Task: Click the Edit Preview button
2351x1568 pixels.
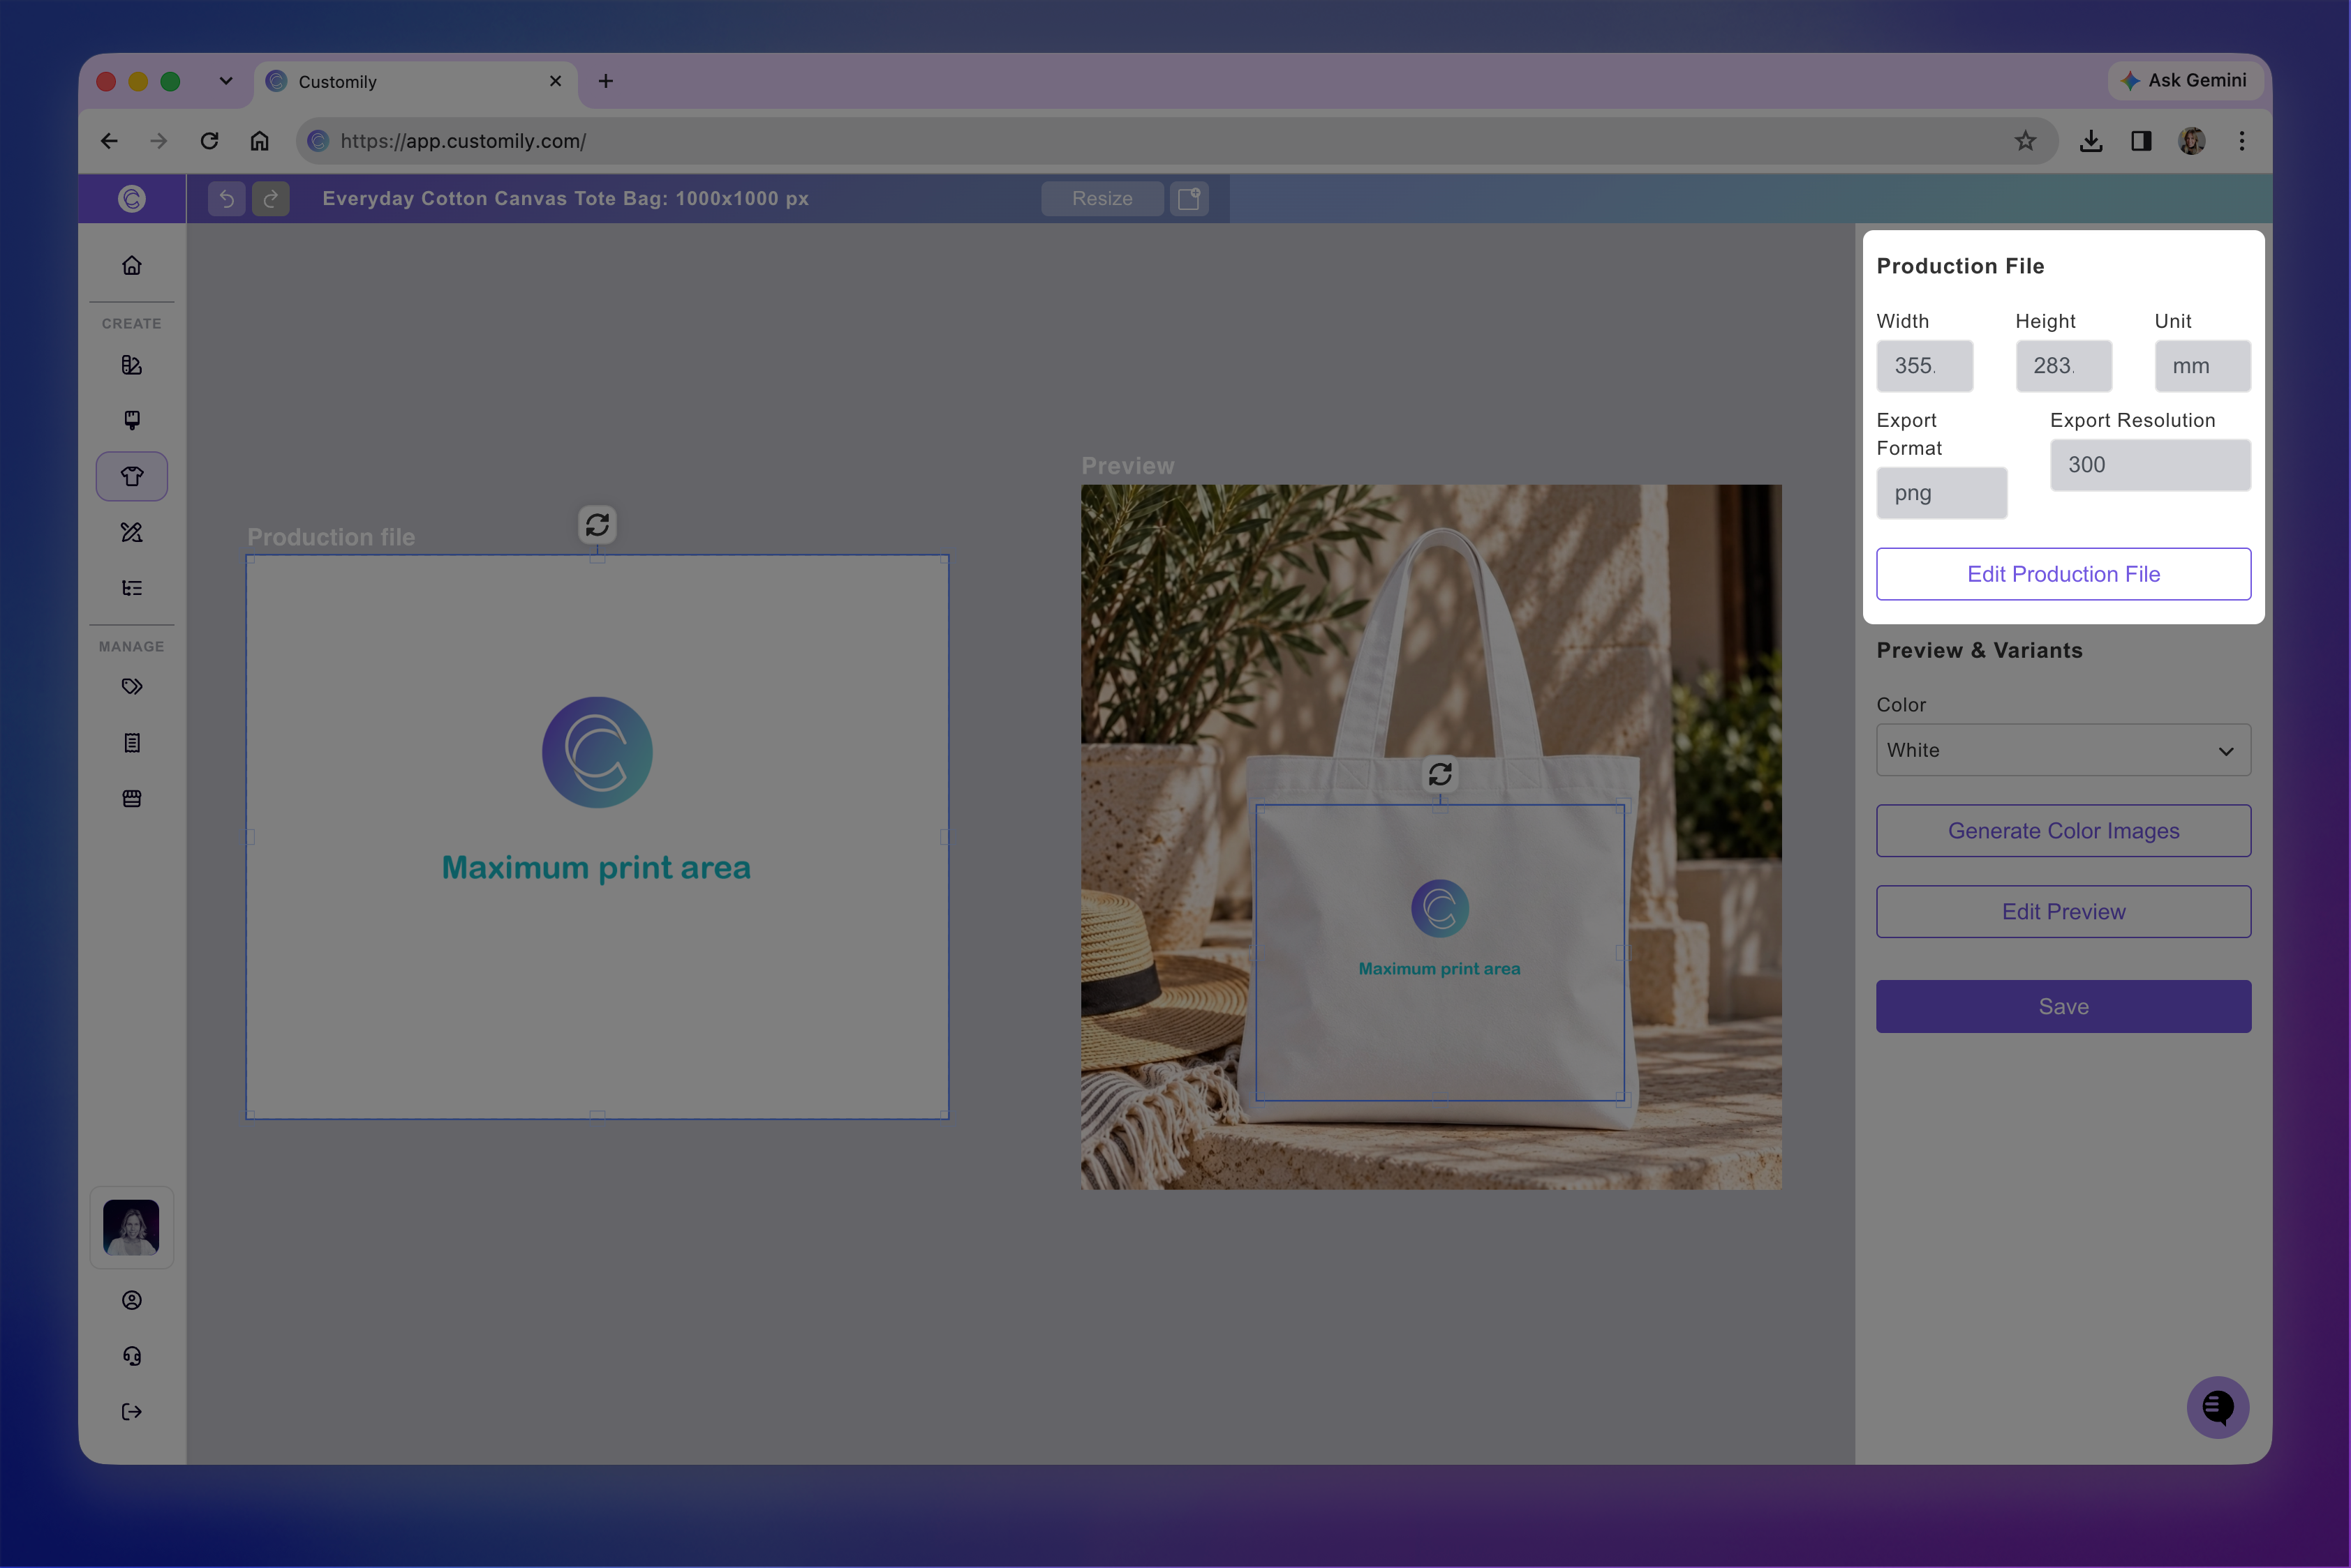Action: [x=2063, y=912]
